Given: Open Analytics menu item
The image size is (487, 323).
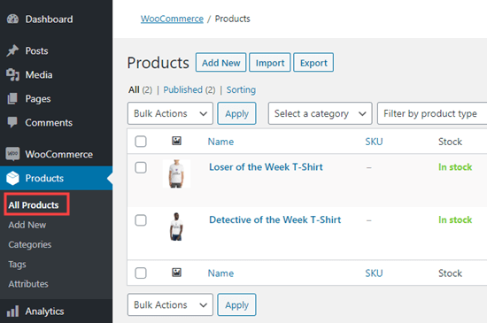Looking at the screenshot, I should 56,311.
